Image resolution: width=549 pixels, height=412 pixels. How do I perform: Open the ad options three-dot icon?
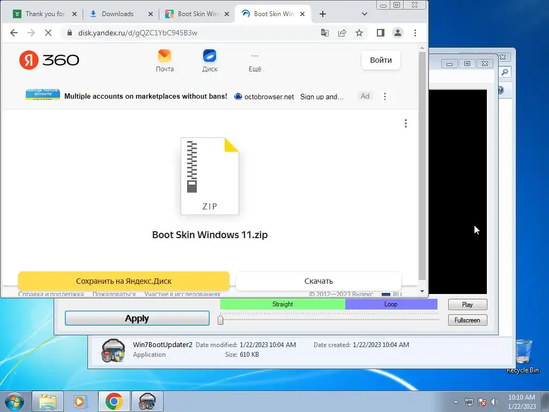385,97
